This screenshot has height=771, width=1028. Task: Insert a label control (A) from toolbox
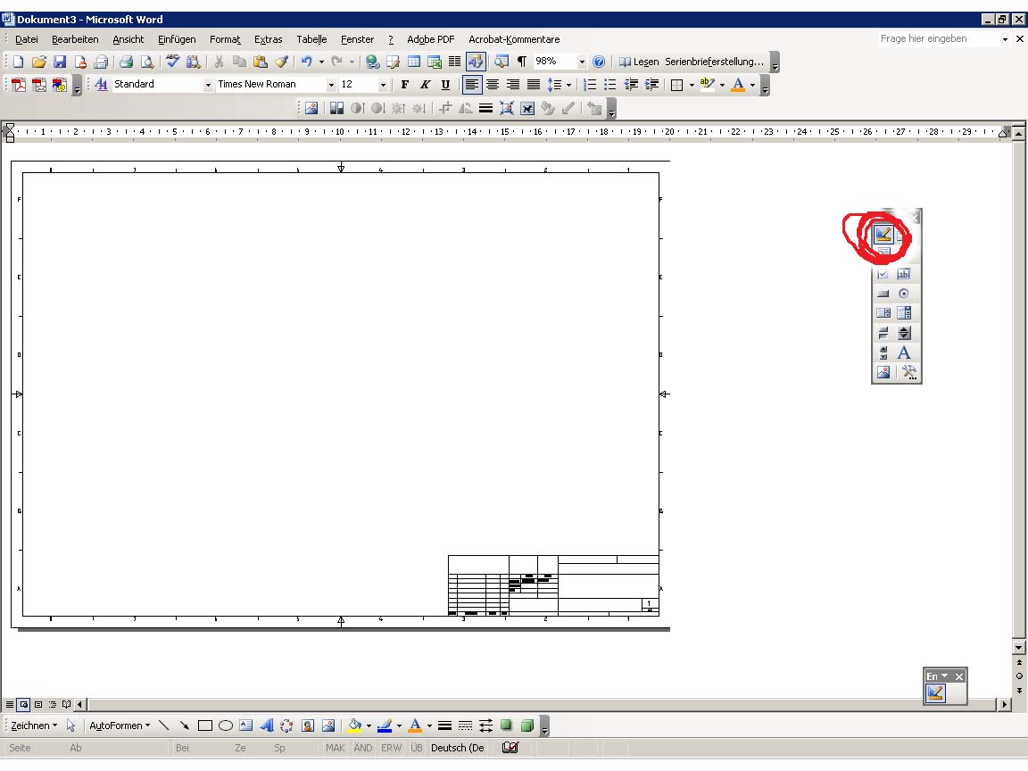click(x=903, y=352)
